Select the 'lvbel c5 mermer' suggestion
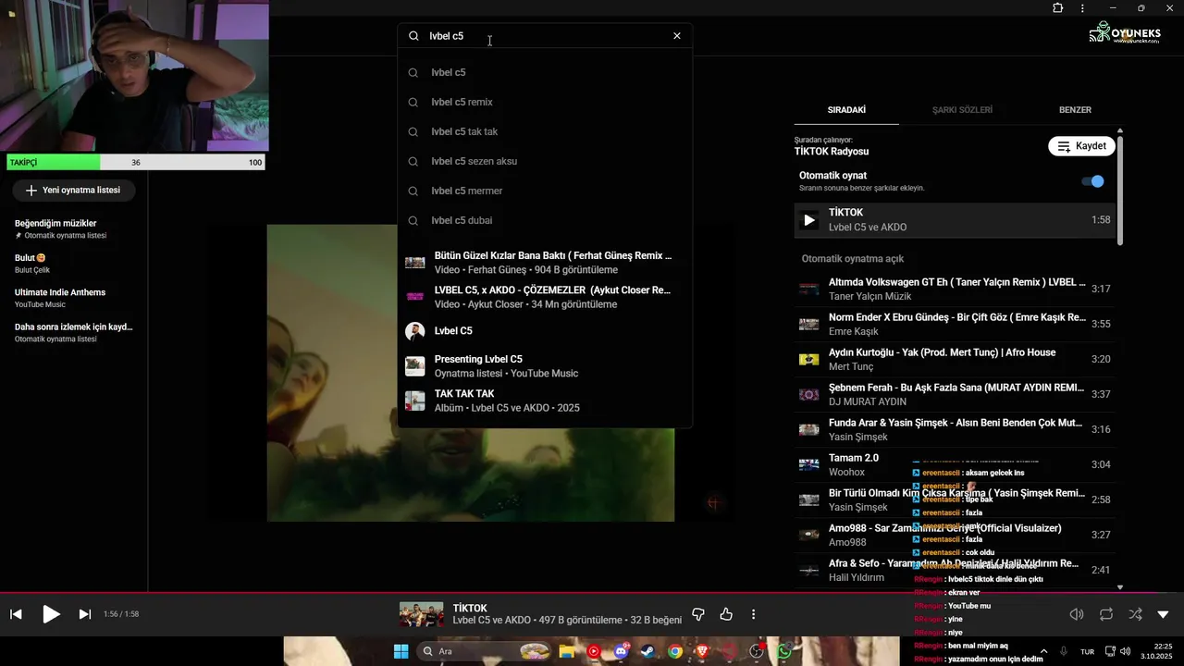The image size is (1184, 666). click(545, 191)
